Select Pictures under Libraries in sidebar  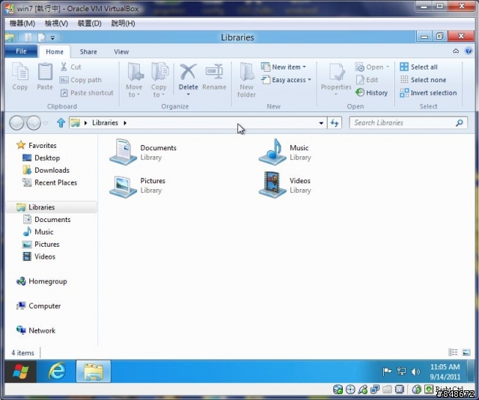pos(41,244)
